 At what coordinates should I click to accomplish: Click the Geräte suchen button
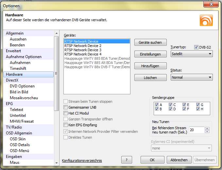(x=150, y=42)
